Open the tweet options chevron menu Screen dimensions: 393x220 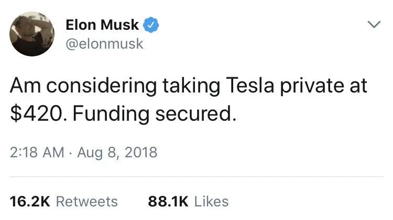point(374,24)
